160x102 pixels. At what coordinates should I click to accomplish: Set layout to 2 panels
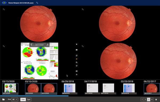click(145, 99)
